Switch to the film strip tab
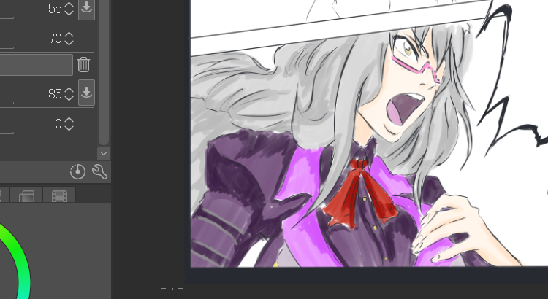The image size is (548, 299). pos(59,195)
